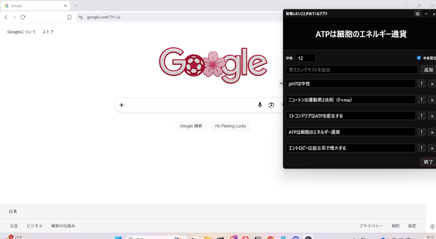Screen dimensions: 436x239
Task: Reload the Google page
Action: pos(23,17)
